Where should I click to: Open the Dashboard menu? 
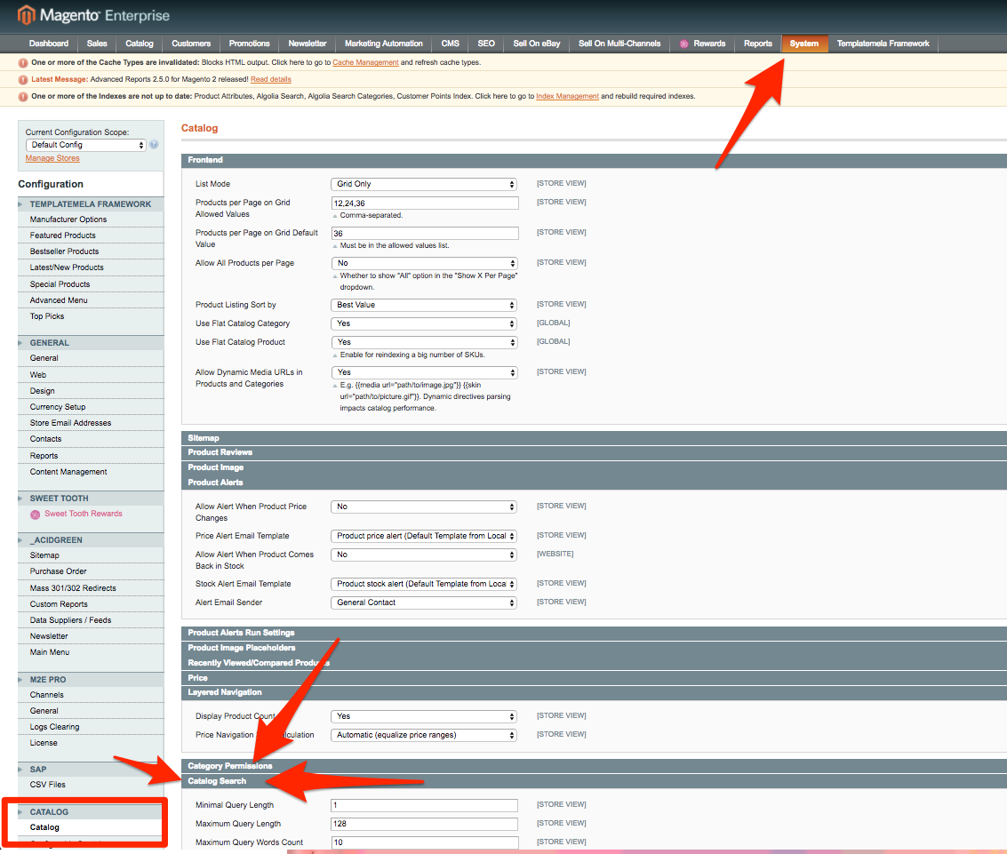[49, 44]
